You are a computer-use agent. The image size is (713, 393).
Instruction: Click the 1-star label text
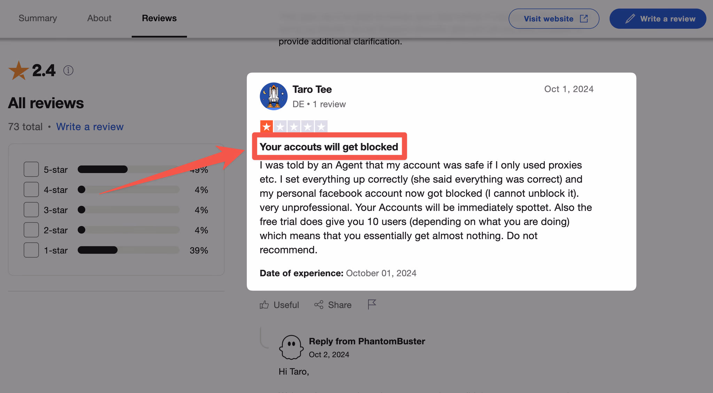[56, 251]
